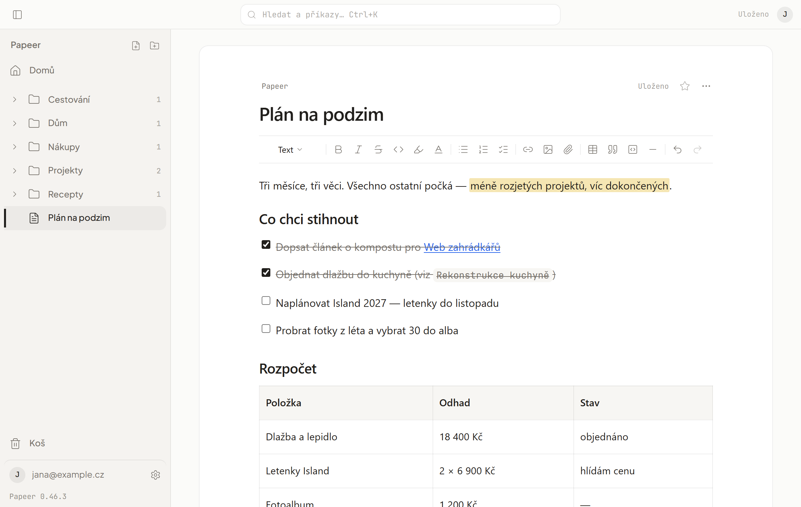Apply strikethrough formatting
The image size is (801, 507).
click(378, 150)
